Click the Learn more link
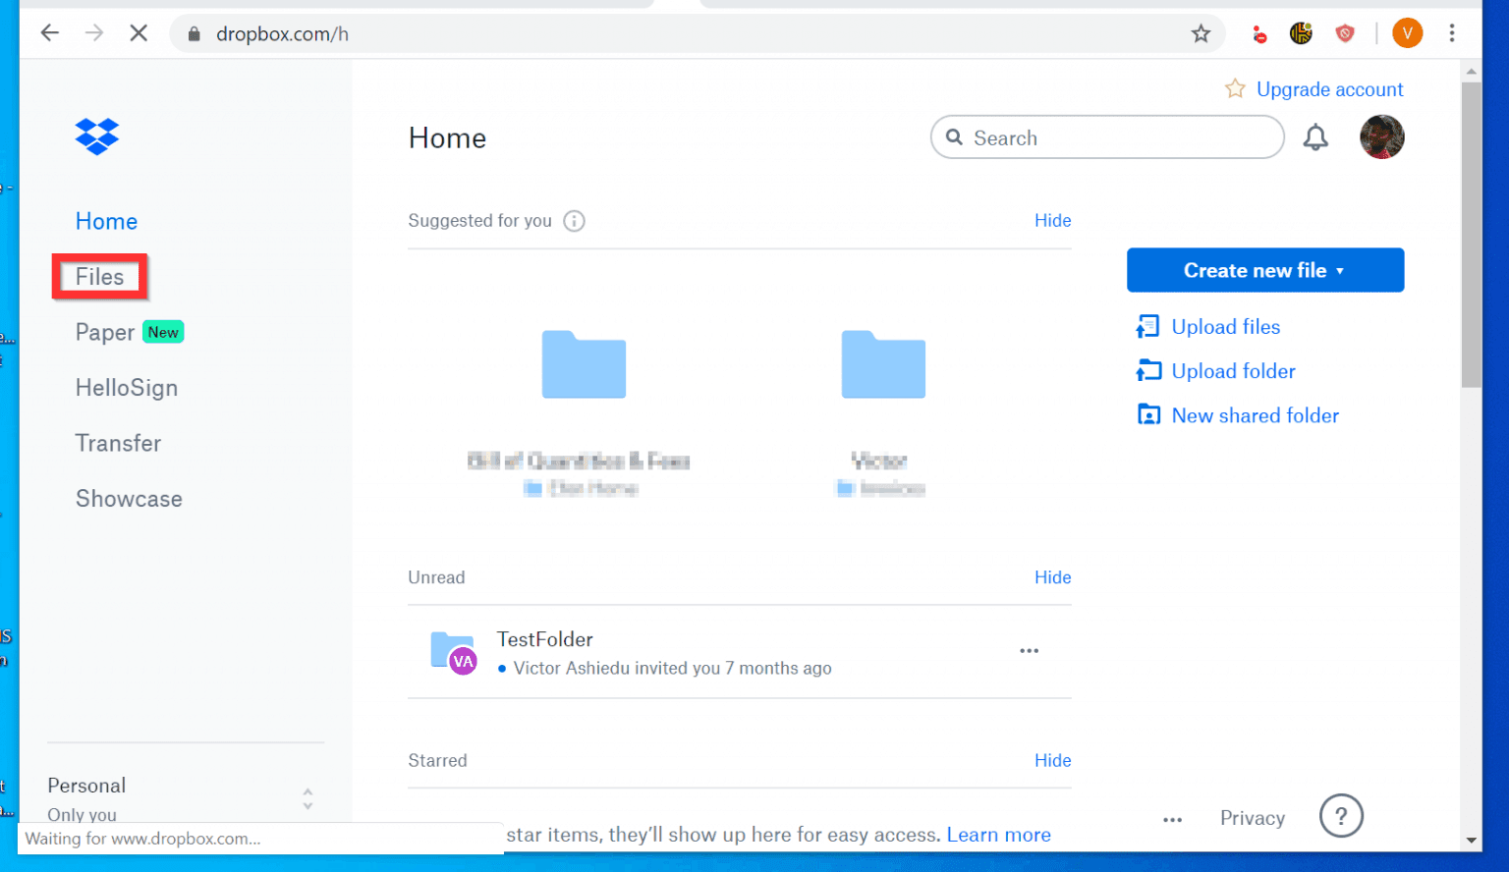This screenshot has width=1509, height=872. click(x=998, y=835)
